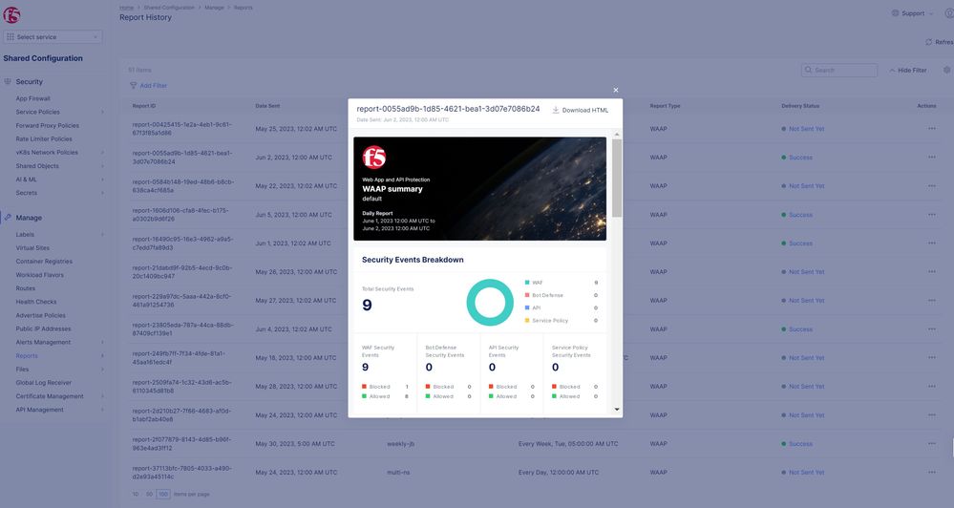Expand the Service Policies submenu arrow
The height and width of the screenshot is (508, 954).
[x=102, y=112]
